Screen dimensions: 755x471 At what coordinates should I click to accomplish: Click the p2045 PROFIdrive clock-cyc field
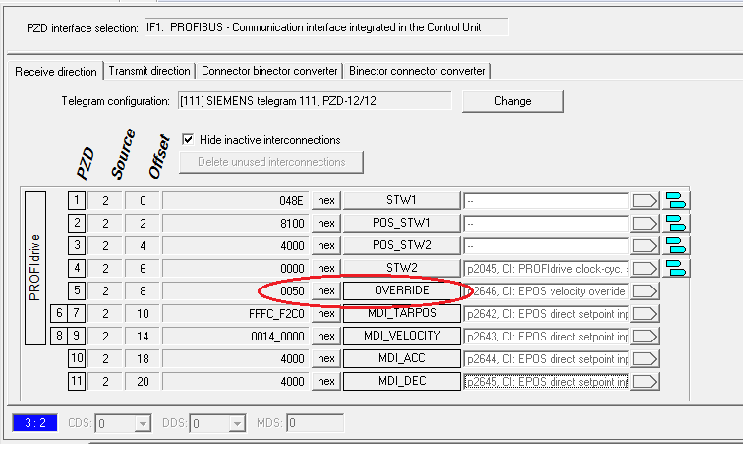click(546, 269)
